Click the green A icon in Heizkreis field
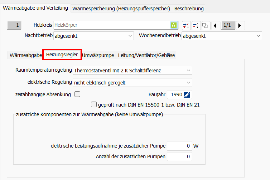270x180 pixels. [174, 25]
